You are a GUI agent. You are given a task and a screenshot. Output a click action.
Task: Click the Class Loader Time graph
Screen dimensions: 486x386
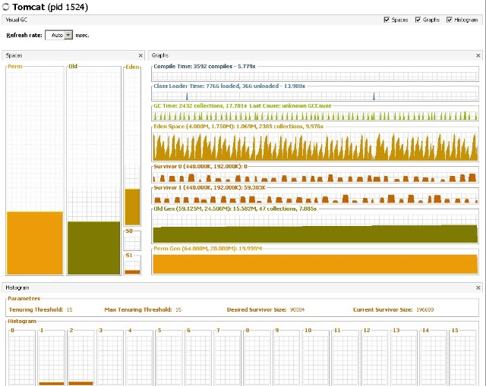click(x=315, y=96)
